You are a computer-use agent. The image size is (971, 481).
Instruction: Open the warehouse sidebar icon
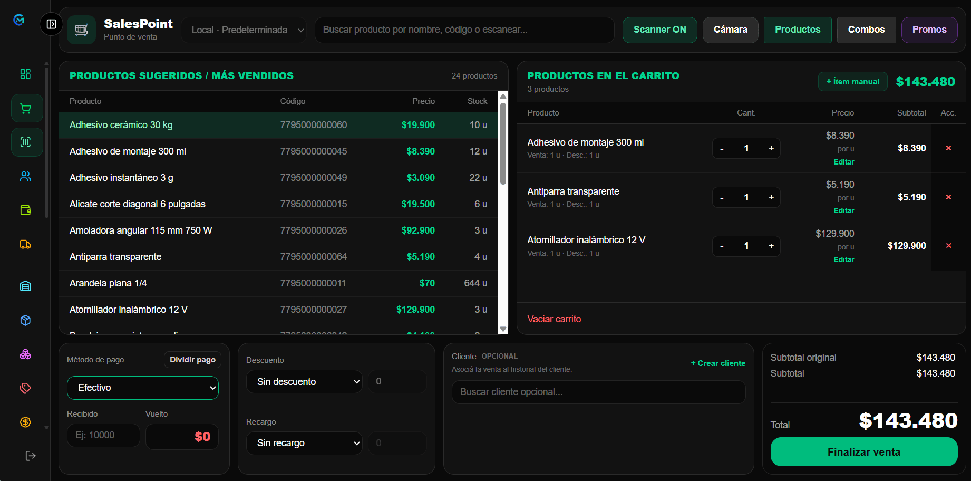point(25,286)
